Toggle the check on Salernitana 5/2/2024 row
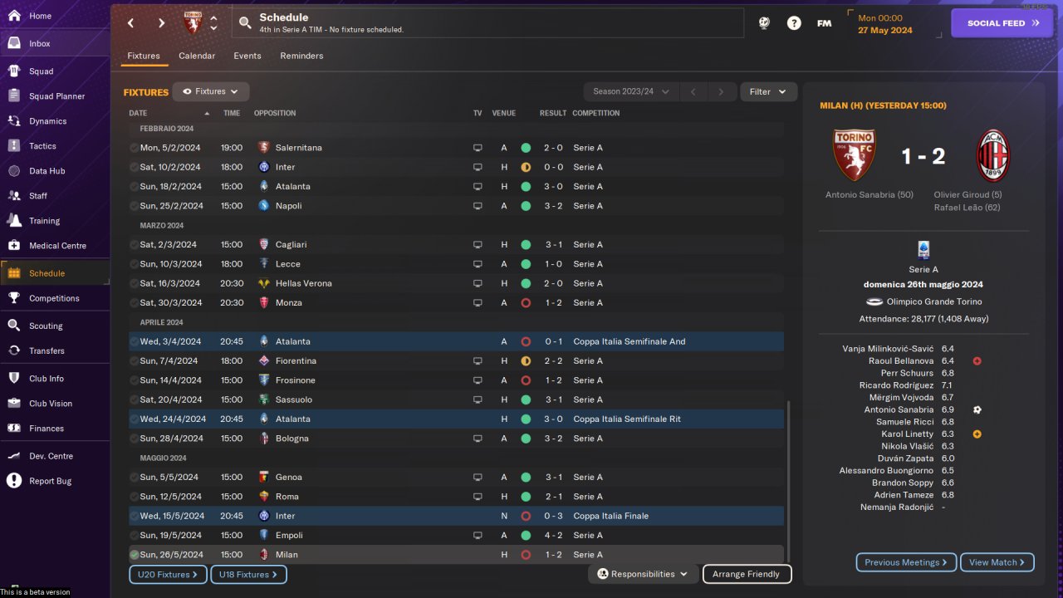 pos(134,148)
